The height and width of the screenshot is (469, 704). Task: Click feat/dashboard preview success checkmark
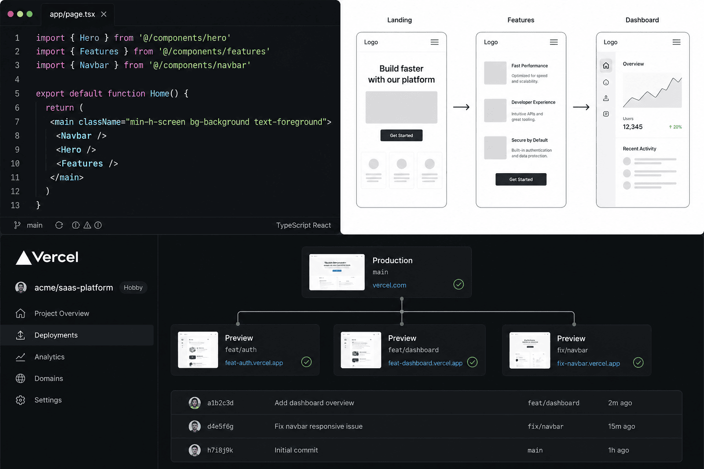(x=472, y=362)
